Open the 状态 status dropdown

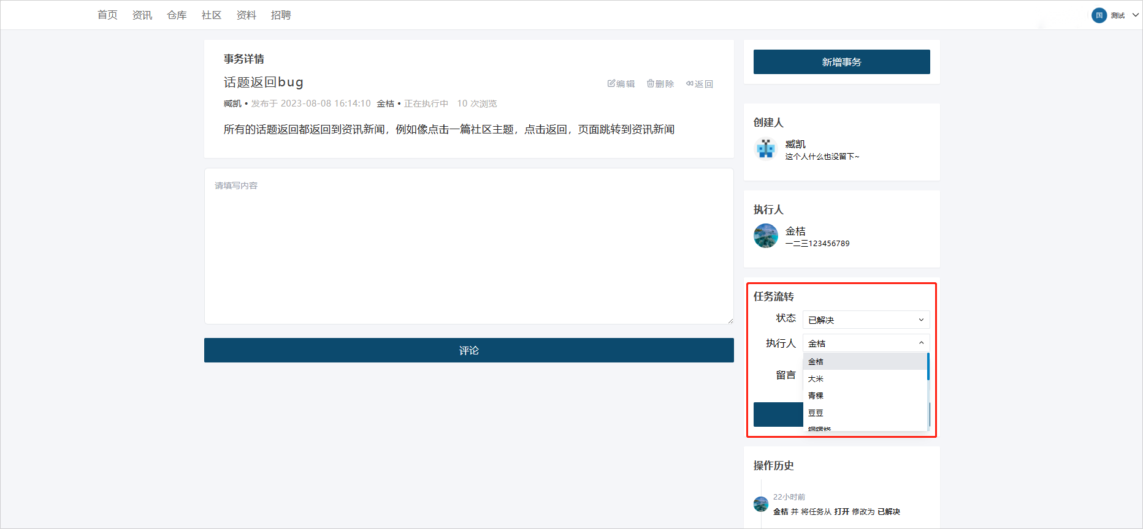(866, 320)
